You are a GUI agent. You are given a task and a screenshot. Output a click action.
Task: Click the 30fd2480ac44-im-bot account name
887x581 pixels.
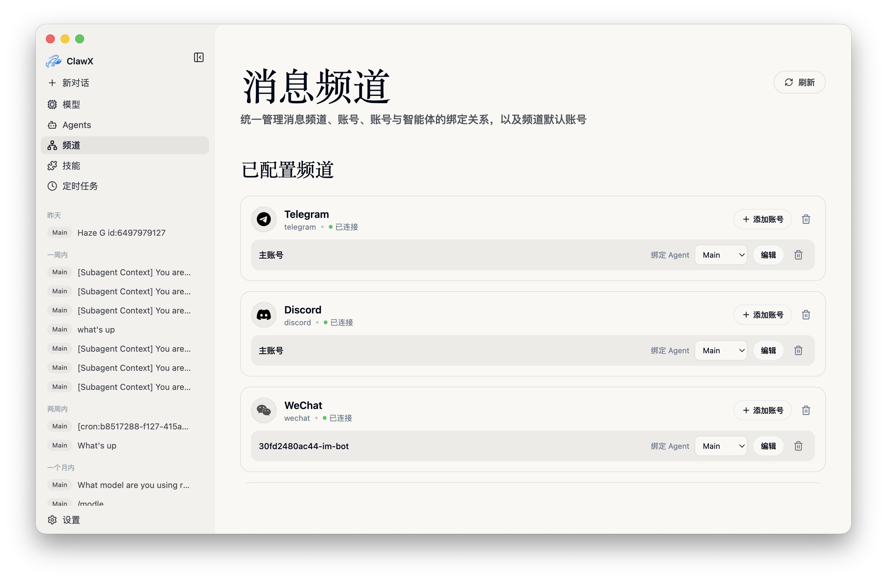(x=304, y=446)
